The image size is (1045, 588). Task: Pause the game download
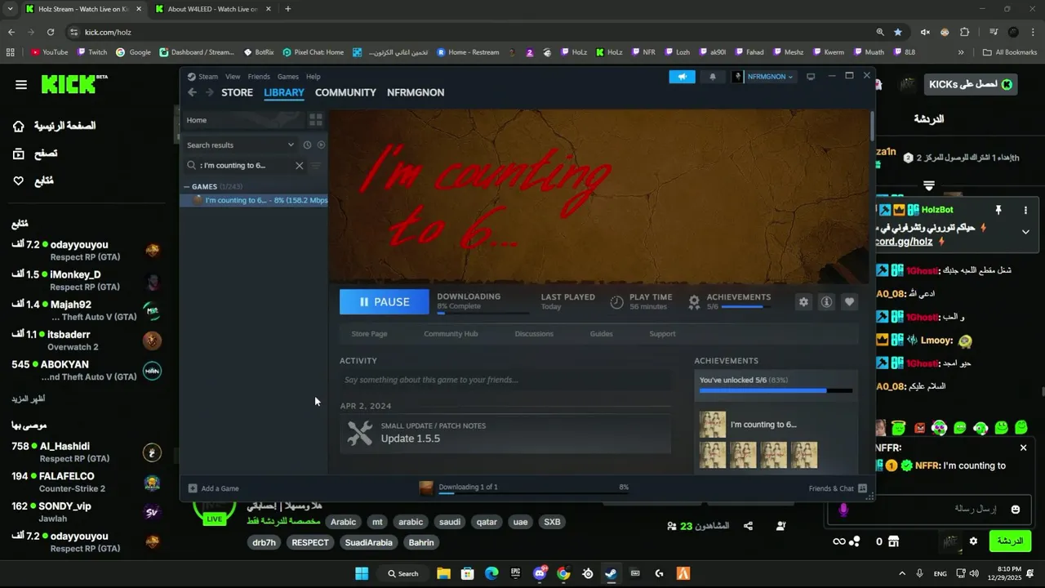385,301
